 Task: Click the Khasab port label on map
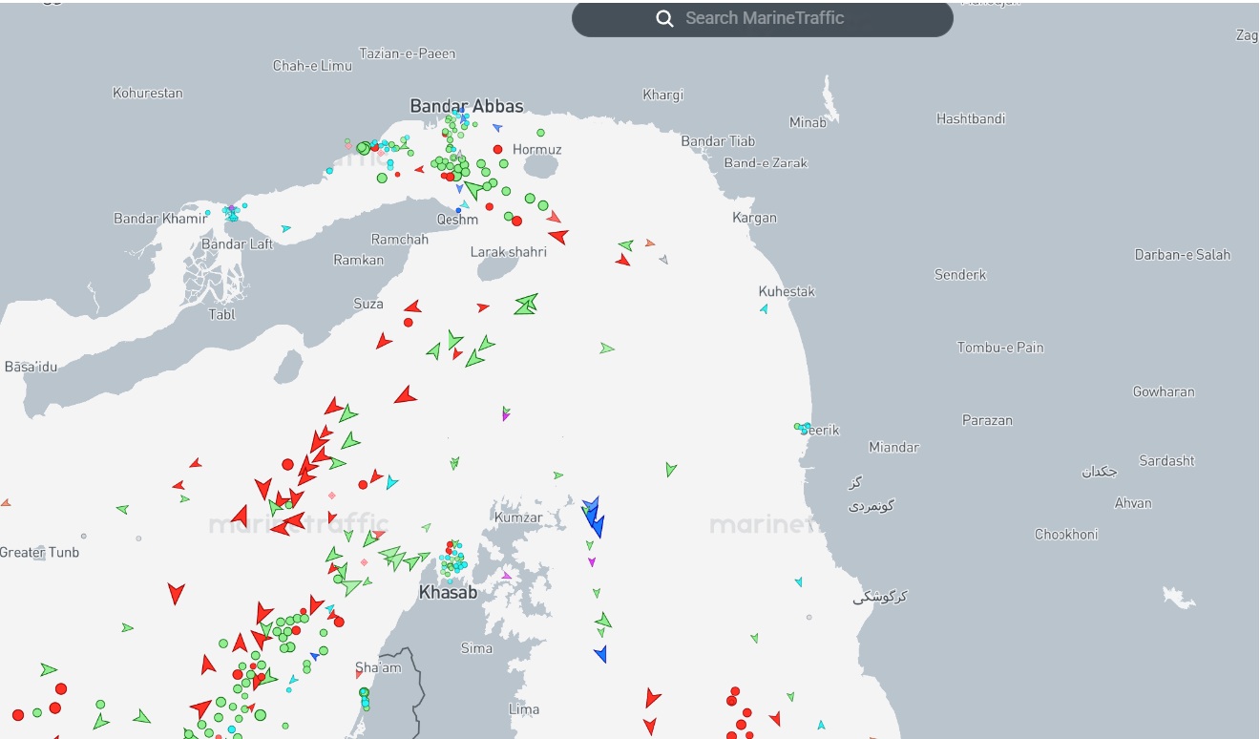point(448,593)
